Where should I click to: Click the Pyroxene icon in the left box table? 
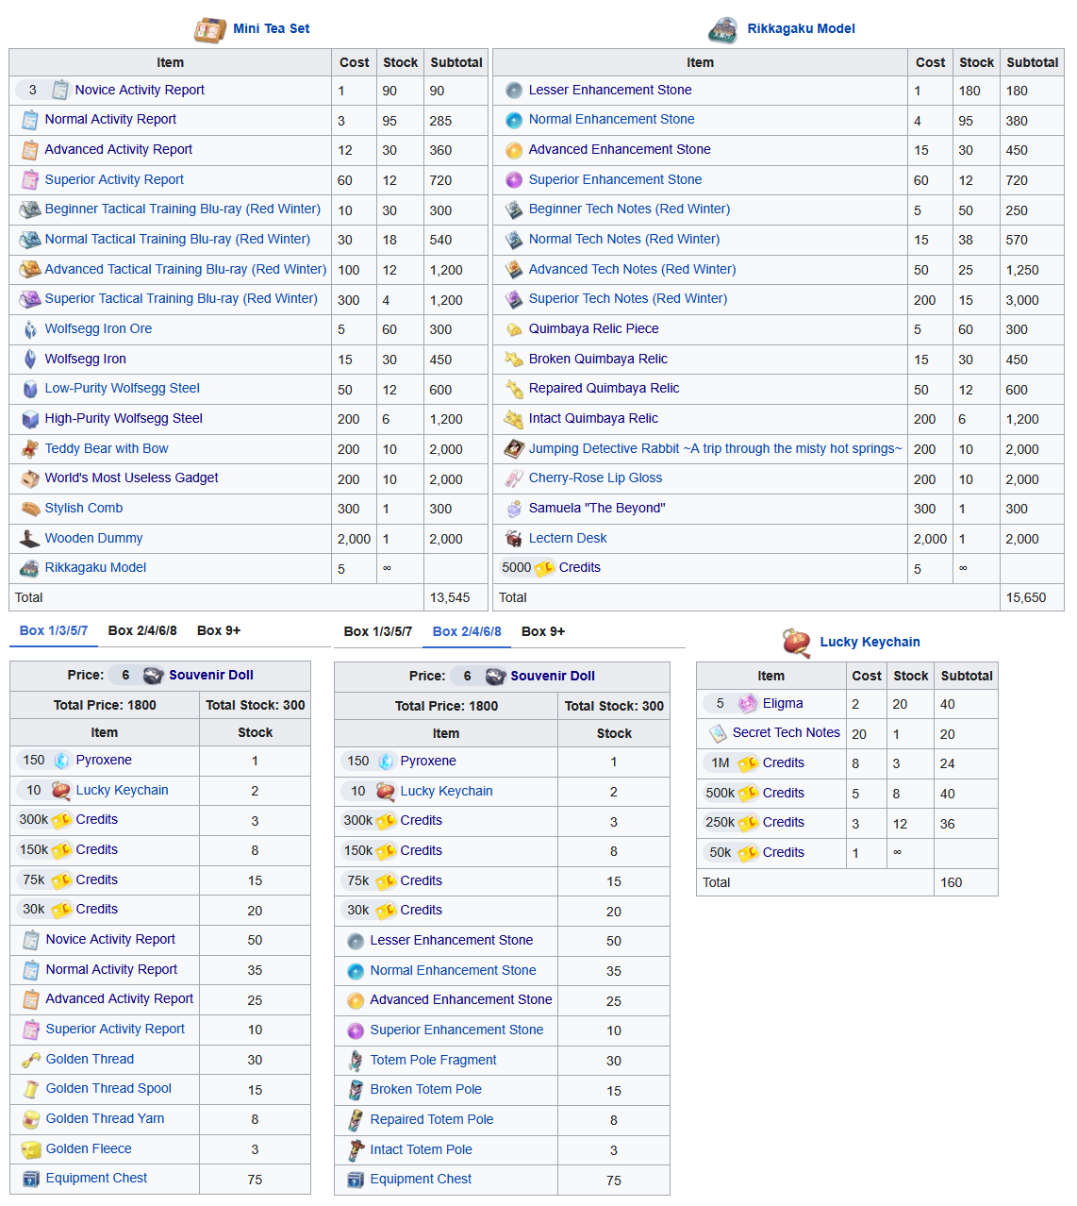[61, 761]
